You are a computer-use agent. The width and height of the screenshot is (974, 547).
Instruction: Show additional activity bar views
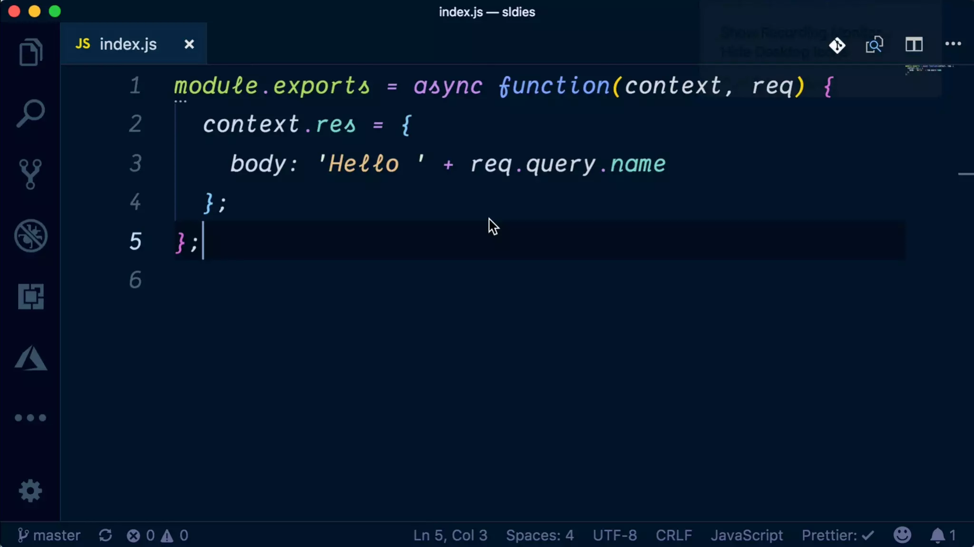pos(30,418)
